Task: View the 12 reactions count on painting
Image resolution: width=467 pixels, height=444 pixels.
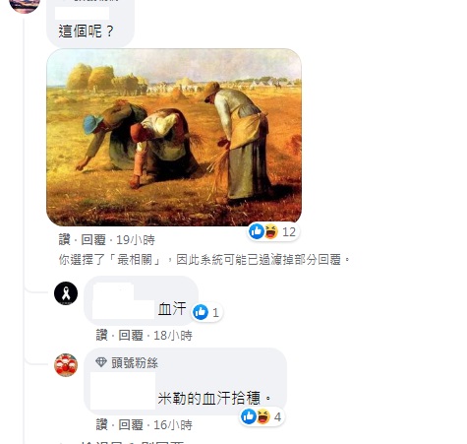Action: tap(289, 232)
